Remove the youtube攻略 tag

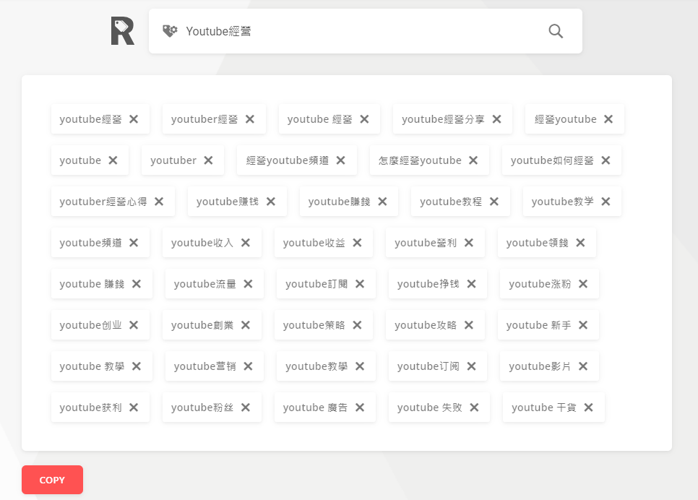coord(469,325)
